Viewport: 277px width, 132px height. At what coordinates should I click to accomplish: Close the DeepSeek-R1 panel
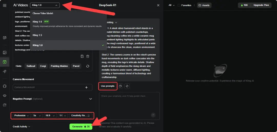tap(158, 5)
